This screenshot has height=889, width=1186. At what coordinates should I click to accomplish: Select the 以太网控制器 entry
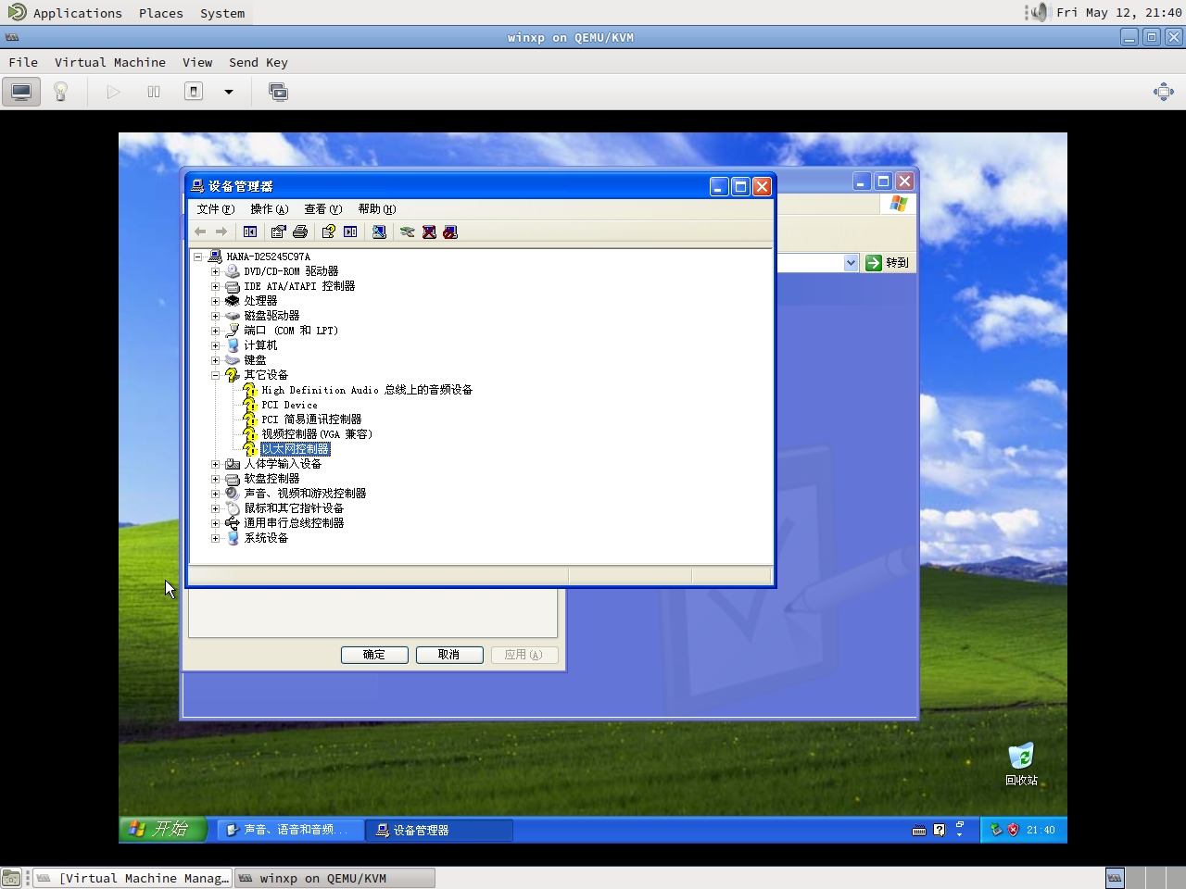click(295, 449)
